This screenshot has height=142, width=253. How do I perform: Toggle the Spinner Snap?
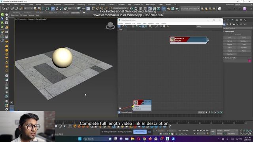106,9
